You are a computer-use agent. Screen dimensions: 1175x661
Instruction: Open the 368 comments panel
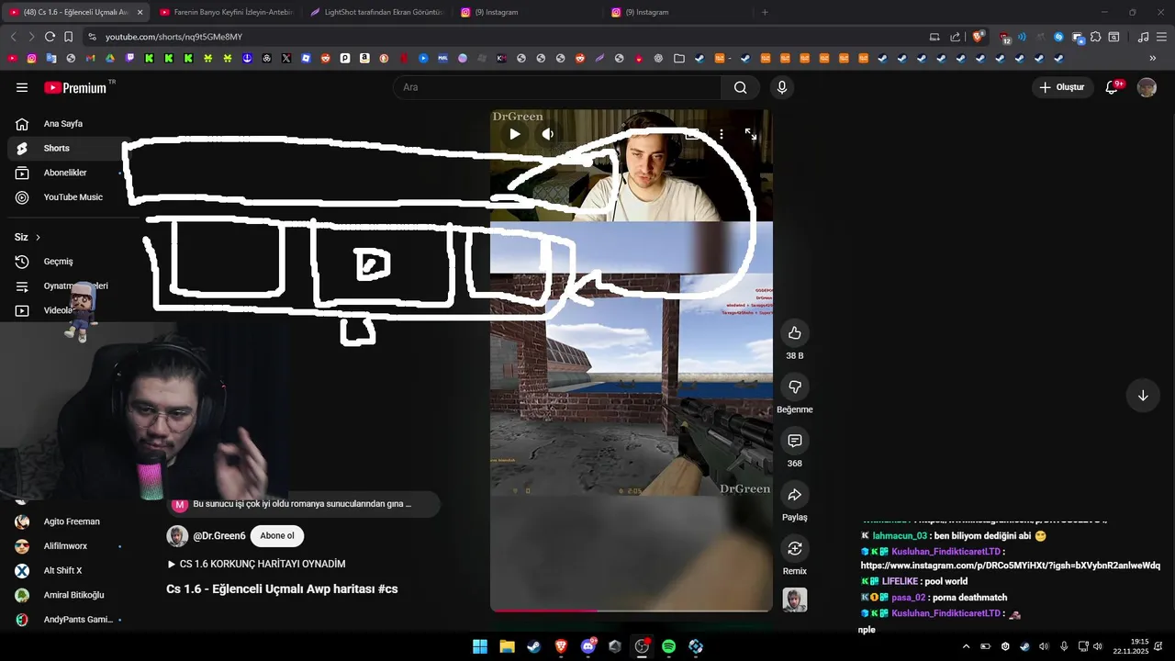[x=795, y=442]
